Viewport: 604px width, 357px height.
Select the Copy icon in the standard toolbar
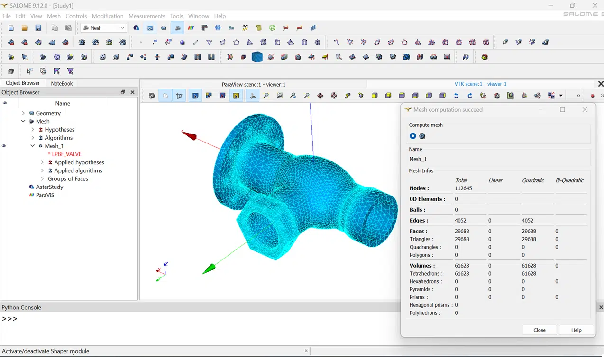coord(54,27)
